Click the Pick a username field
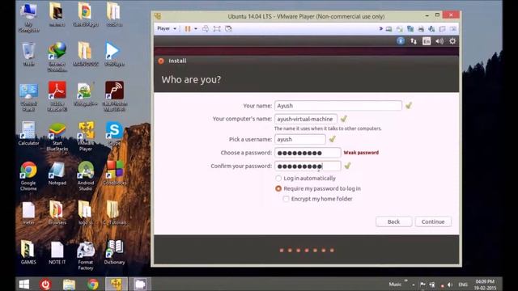The width and height of the screenshot is (518, 291). coord(300,139)
